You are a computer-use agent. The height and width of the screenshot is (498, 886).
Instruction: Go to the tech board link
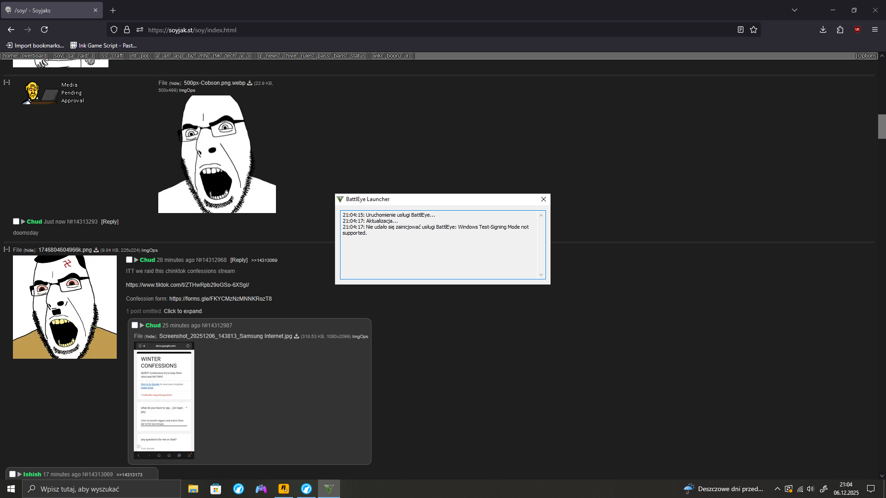(x=230, y=56)
